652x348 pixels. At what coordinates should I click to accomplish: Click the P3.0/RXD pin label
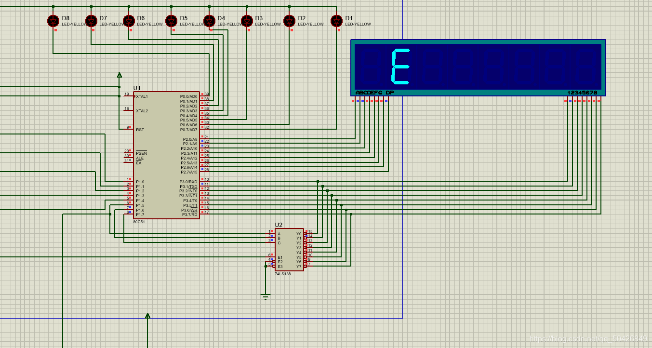click(189, 182)
